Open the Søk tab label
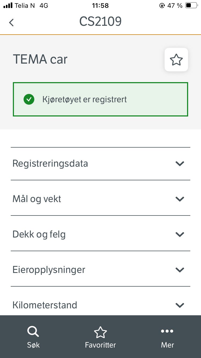The image size is (201, 358). pos(33,345)
